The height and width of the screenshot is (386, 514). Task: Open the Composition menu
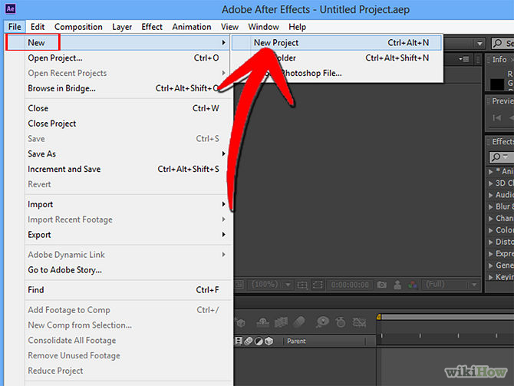point(78,27)
